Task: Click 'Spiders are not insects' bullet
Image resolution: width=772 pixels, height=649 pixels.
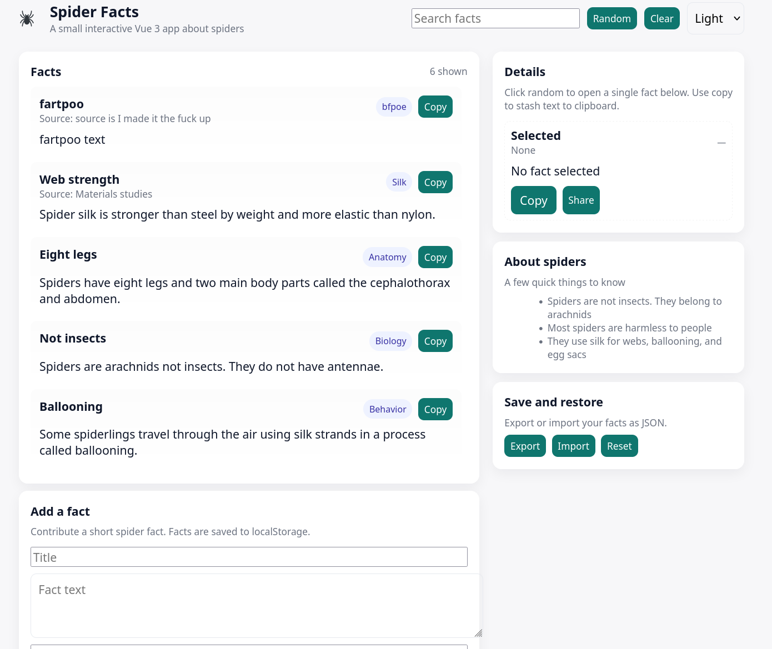Action: [x=634, y=308]
